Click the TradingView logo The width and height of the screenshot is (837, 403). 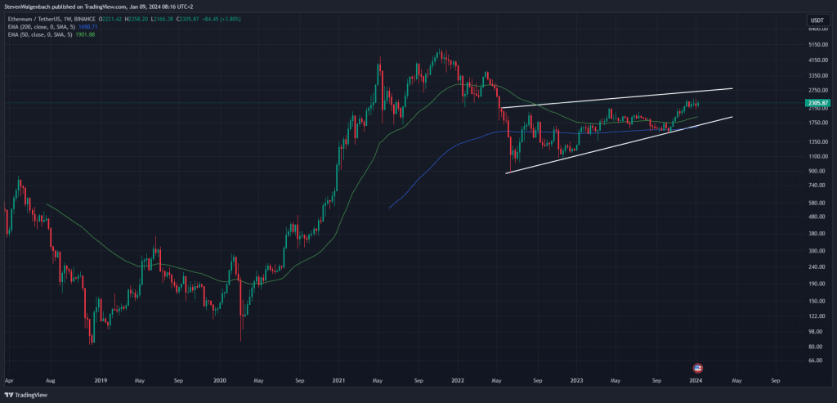[x=25, y=395]
